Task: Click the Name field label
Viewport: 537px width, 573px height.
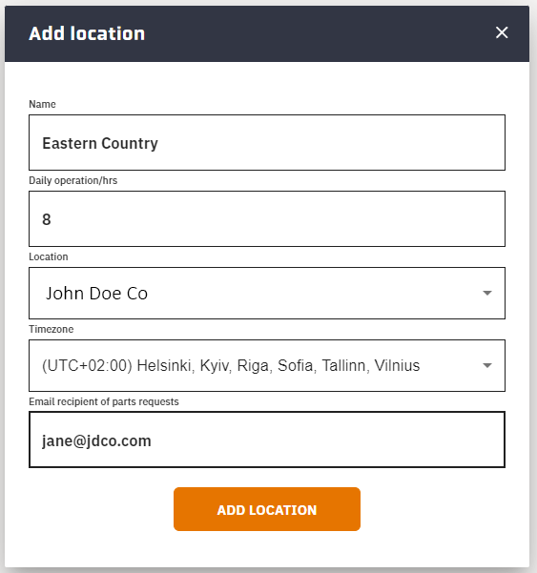Action: point(42,104)
